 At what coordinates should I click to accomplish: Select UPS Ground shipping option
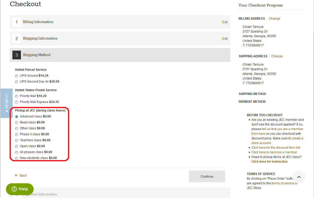point(17,76)
